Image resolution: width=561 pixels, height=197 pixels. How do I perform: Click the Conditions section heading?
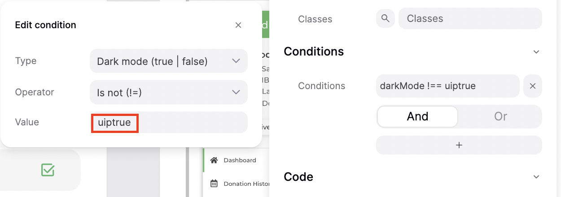(314, 52)
